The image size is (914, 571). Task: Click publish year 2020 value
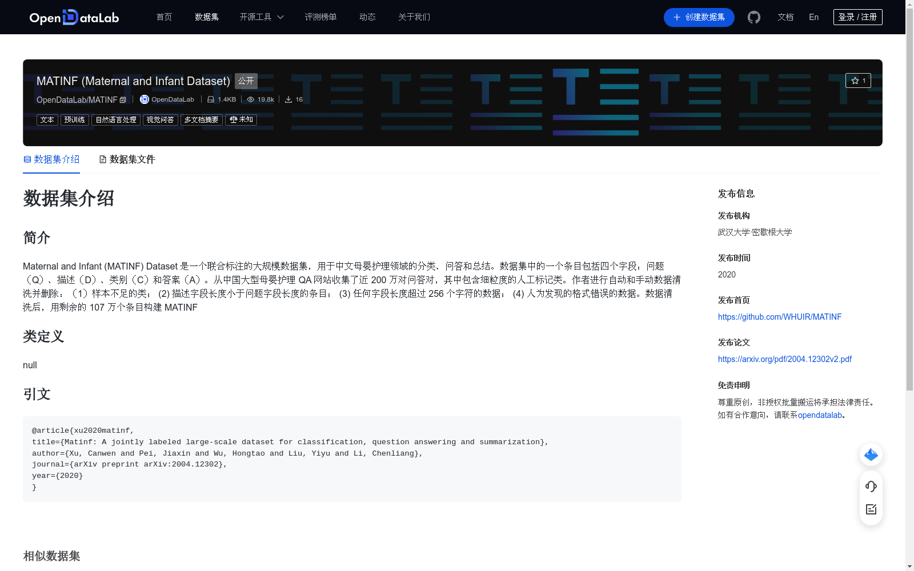tap(727, 275)
